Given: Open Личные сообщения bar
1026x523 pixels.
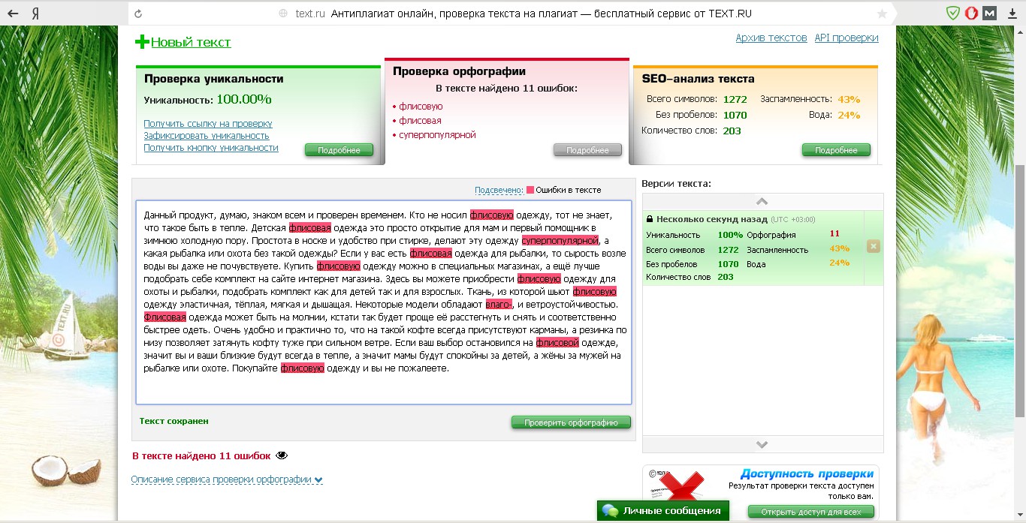Looking at the screenshot, I should click(x=663, y=511).
